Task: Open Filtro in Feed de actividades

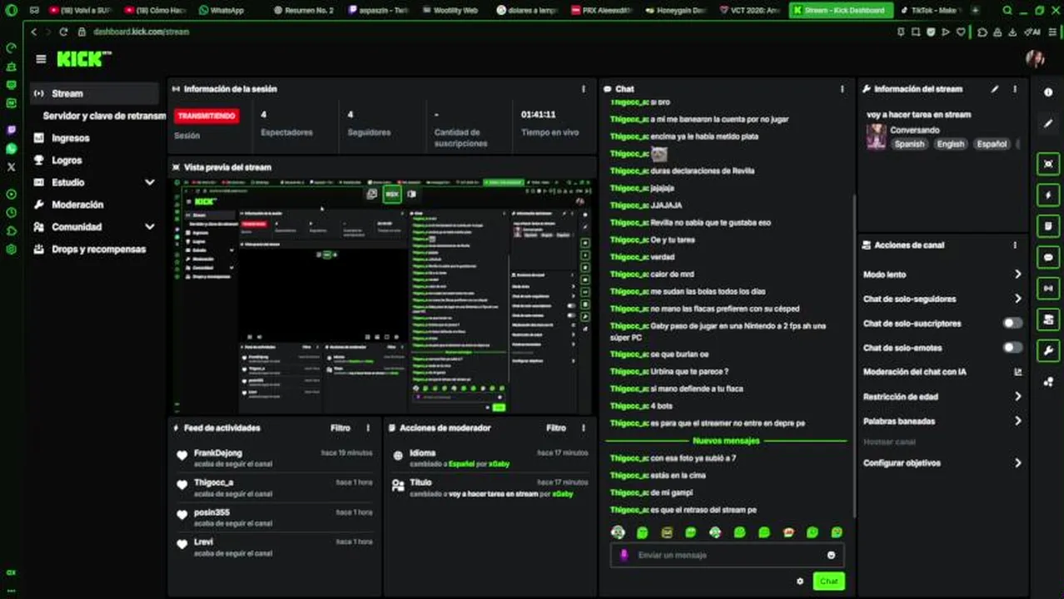Action: point(341,428)
